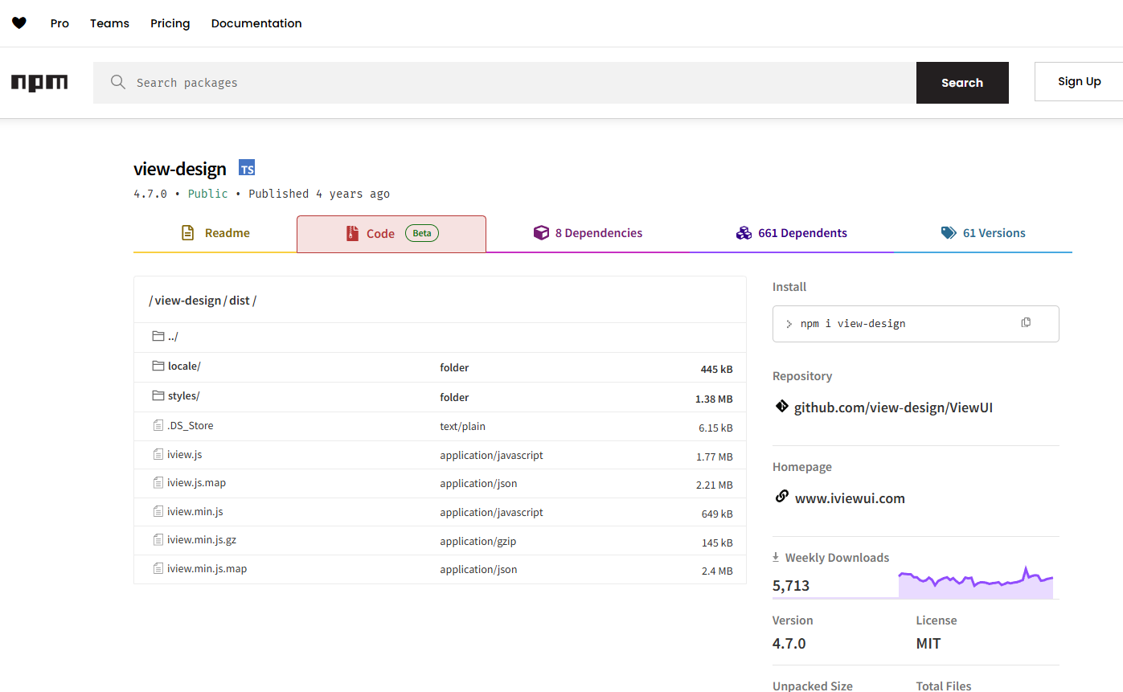Visit www.iviewui.com homepage link
This screenshot has width=1123, height=692.
[850, 498]
